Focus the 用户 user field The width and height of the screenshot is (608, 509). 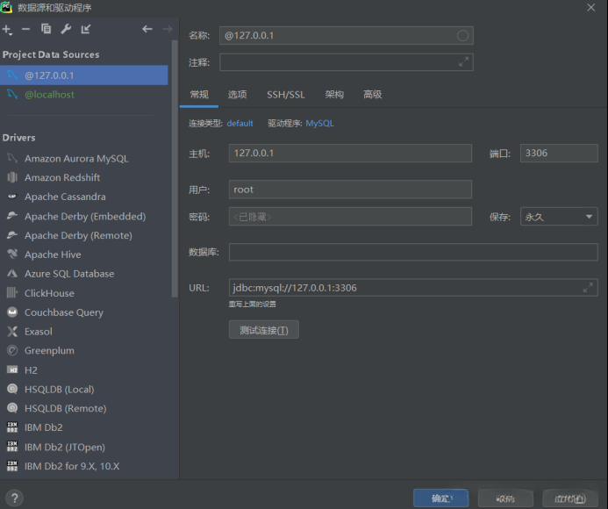click(350, 190)
